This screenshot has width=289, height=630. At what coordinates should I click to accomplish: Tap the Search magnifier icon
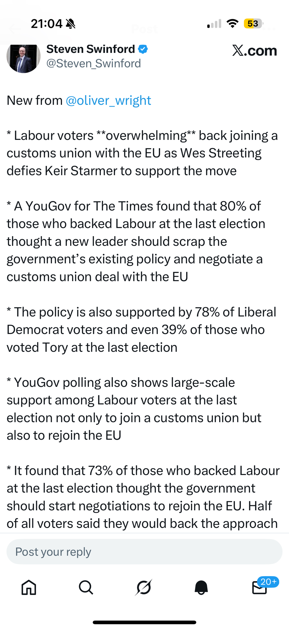(86, 587)
